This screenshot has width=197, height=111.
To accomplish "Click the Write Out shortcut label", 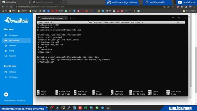I will click(65, 92).
